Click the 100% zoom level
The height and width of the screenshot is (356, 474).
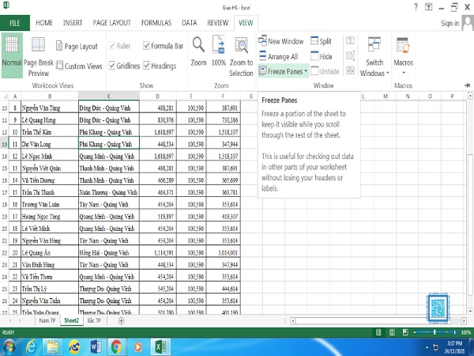pos(466,332)
